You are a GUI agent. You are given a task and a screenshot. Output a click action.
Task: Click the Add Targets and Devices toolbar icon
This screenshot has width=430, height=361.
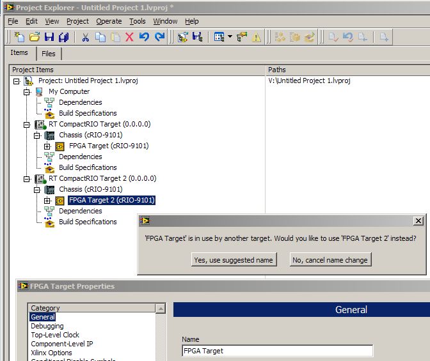182,37
